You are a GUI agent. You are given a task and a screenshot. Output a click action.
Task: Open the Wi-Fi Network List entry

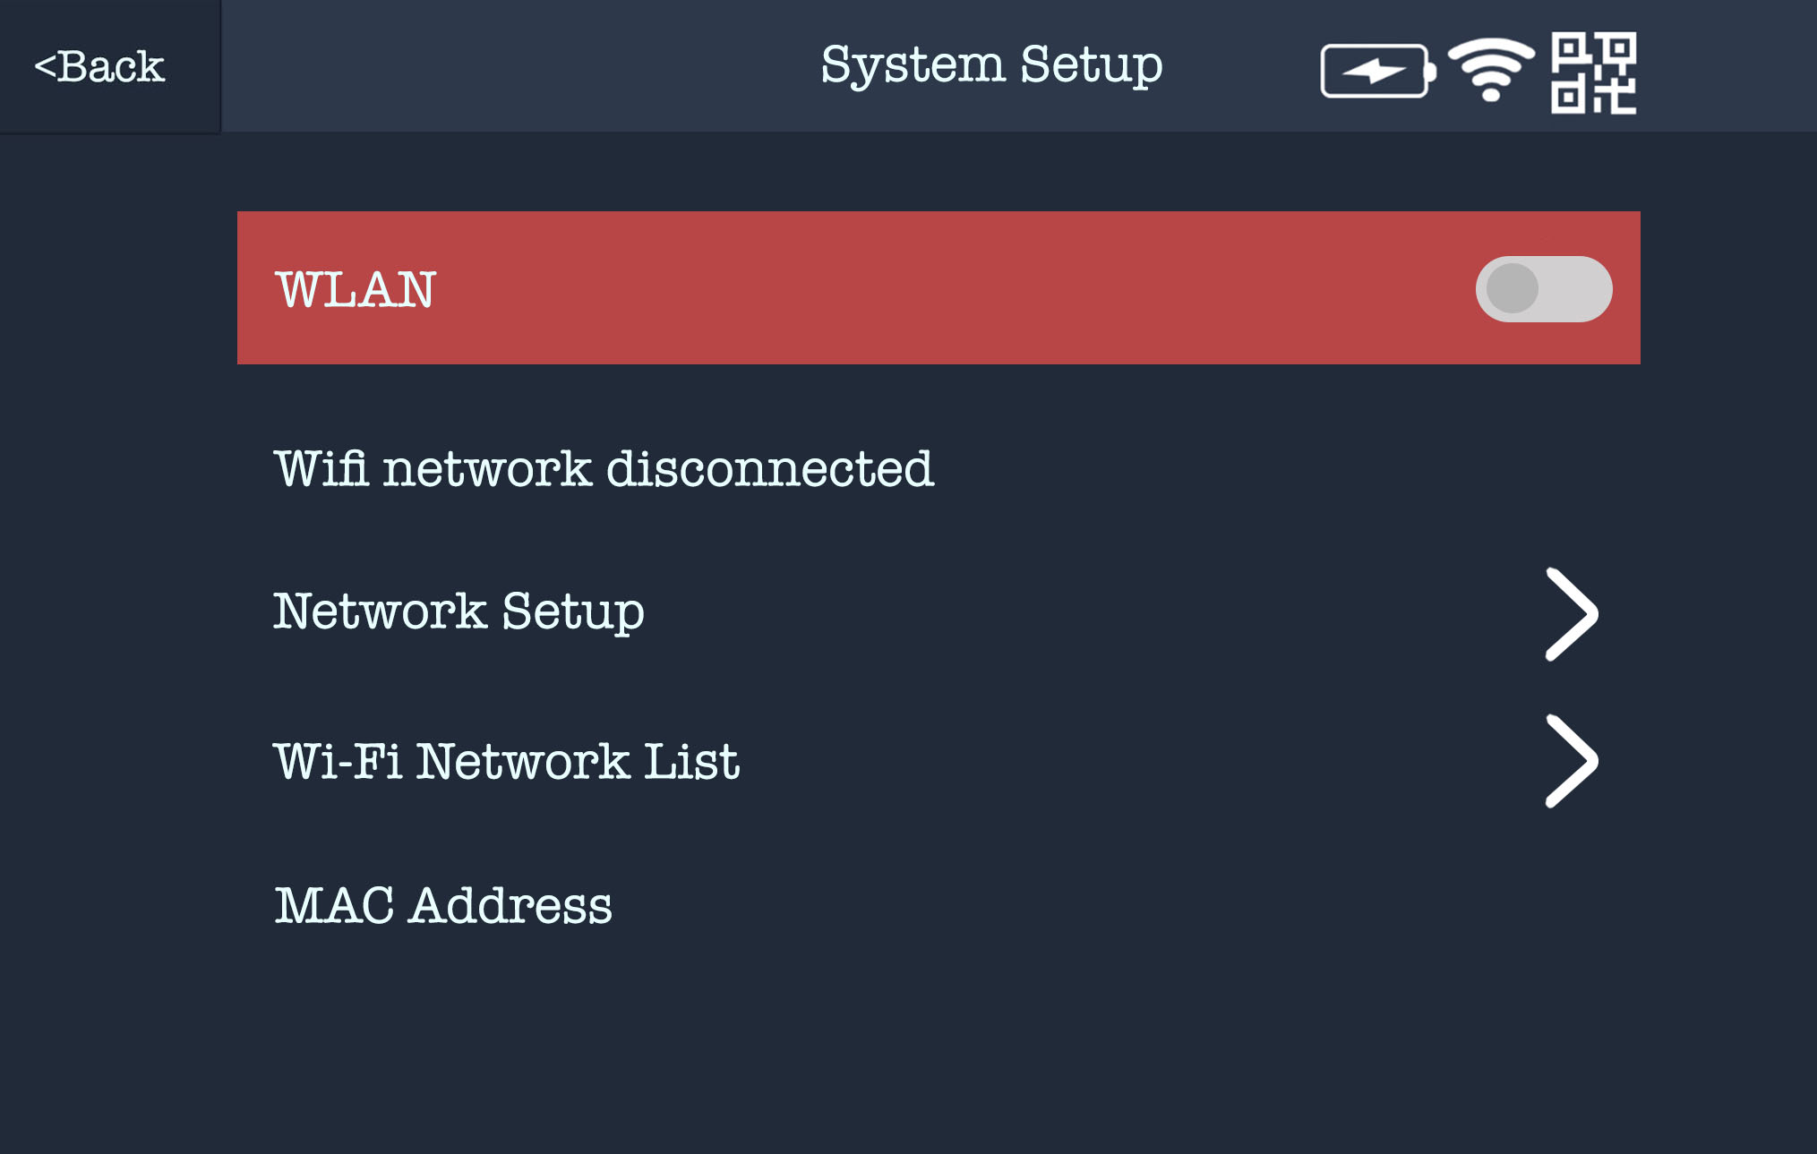[x=506, y=762]
